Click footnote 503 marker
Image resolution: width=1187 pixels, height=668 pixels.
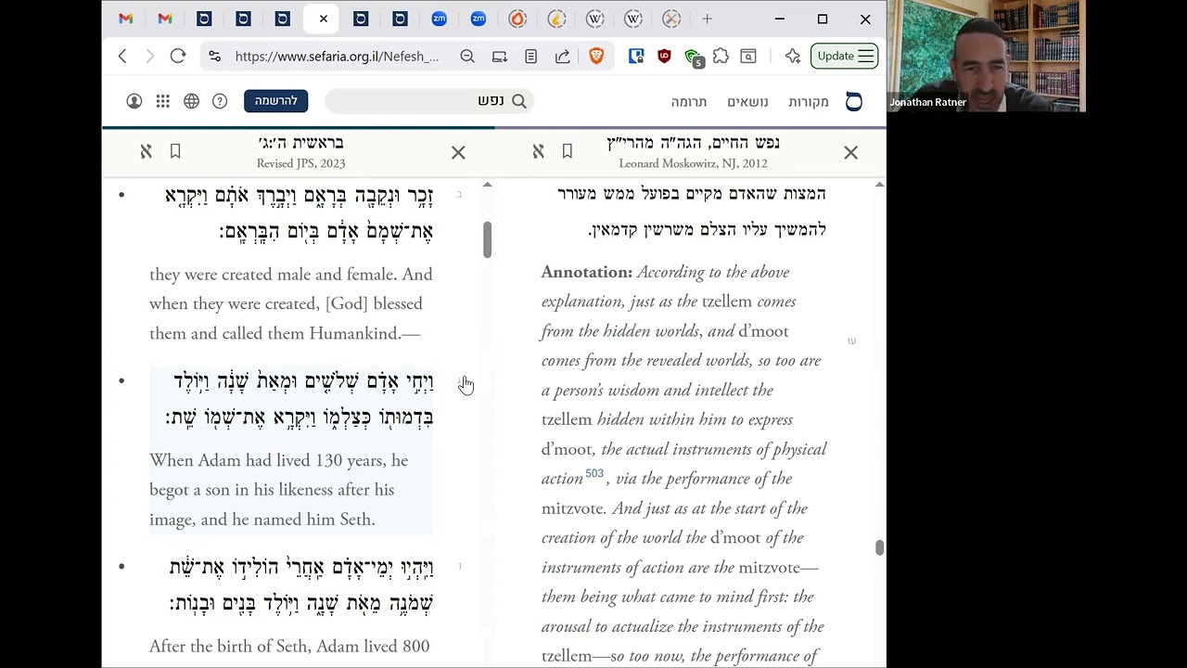[594, 474]
